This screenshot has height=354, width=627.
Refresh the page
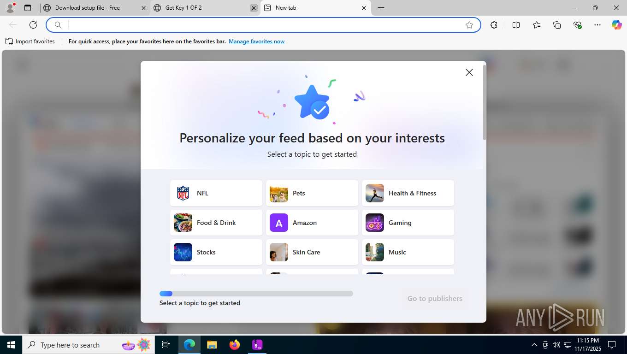click(x=33, y=25)
